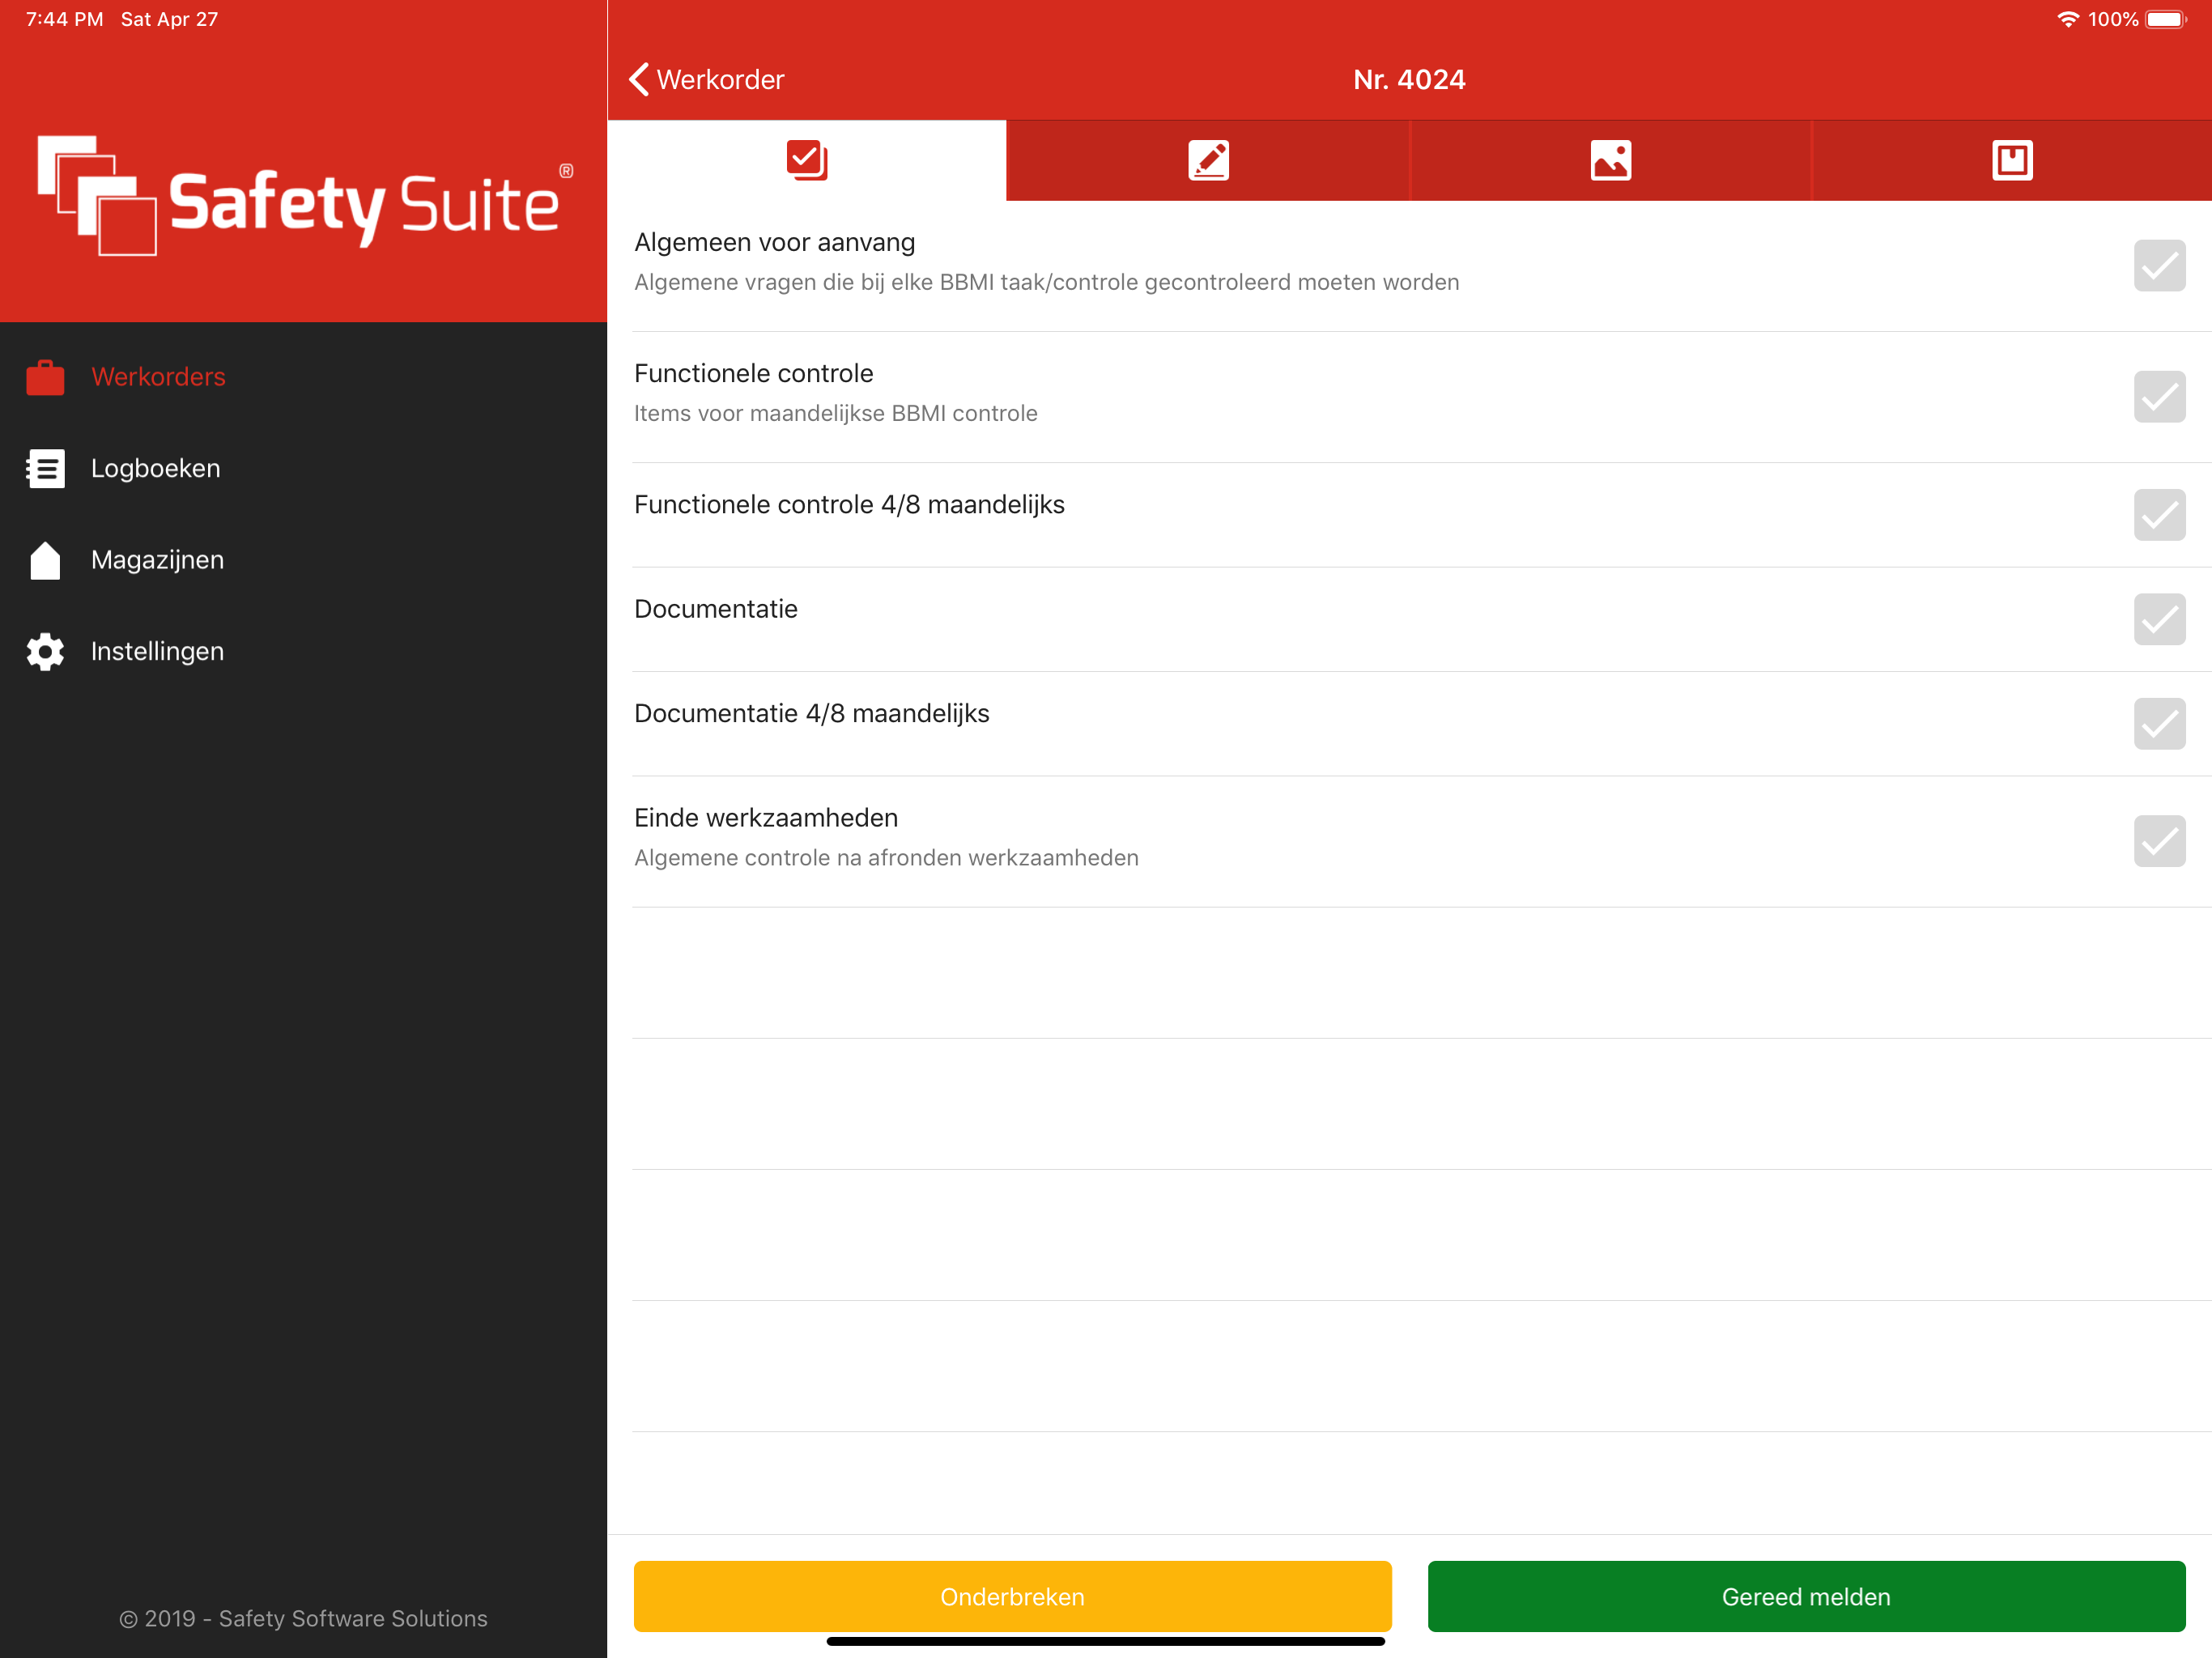Click the 7:44 PM clock
This screenshot has width=2212, height=1658.
click(x=64, y=19)
